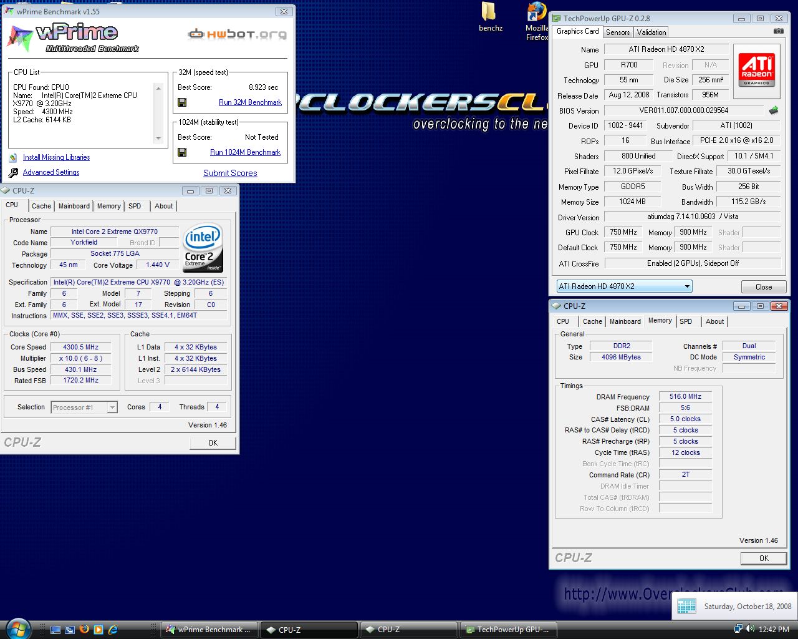Click the Submit Scores link
The width and height of the screenshot is (798, 639).
230,173
